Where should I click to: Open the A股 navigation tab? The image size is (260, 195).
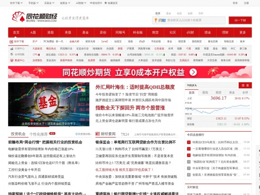tap(33, 32)
